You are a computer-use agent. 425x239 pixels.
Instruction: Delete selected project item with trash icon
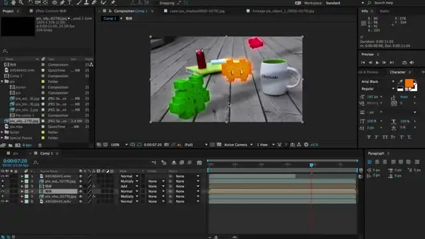[40, 145]
